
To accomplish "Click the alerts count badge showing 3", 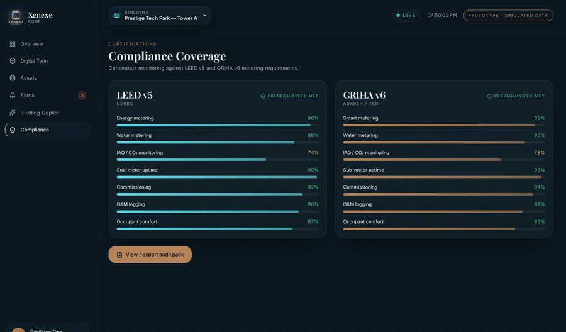I will coord(82,96).
